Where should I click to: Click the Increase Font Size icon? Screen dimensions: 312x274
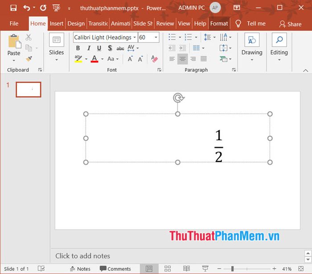(x=130, y=59)
